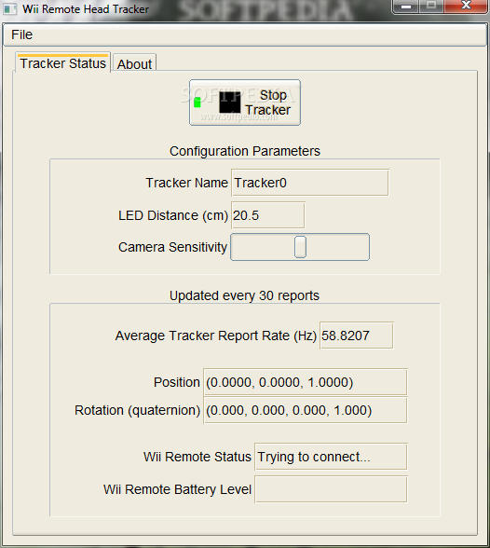The width and height of the screenshot is (490, 548).
Task: Open the File menu
Action: [x=21, y=34]
